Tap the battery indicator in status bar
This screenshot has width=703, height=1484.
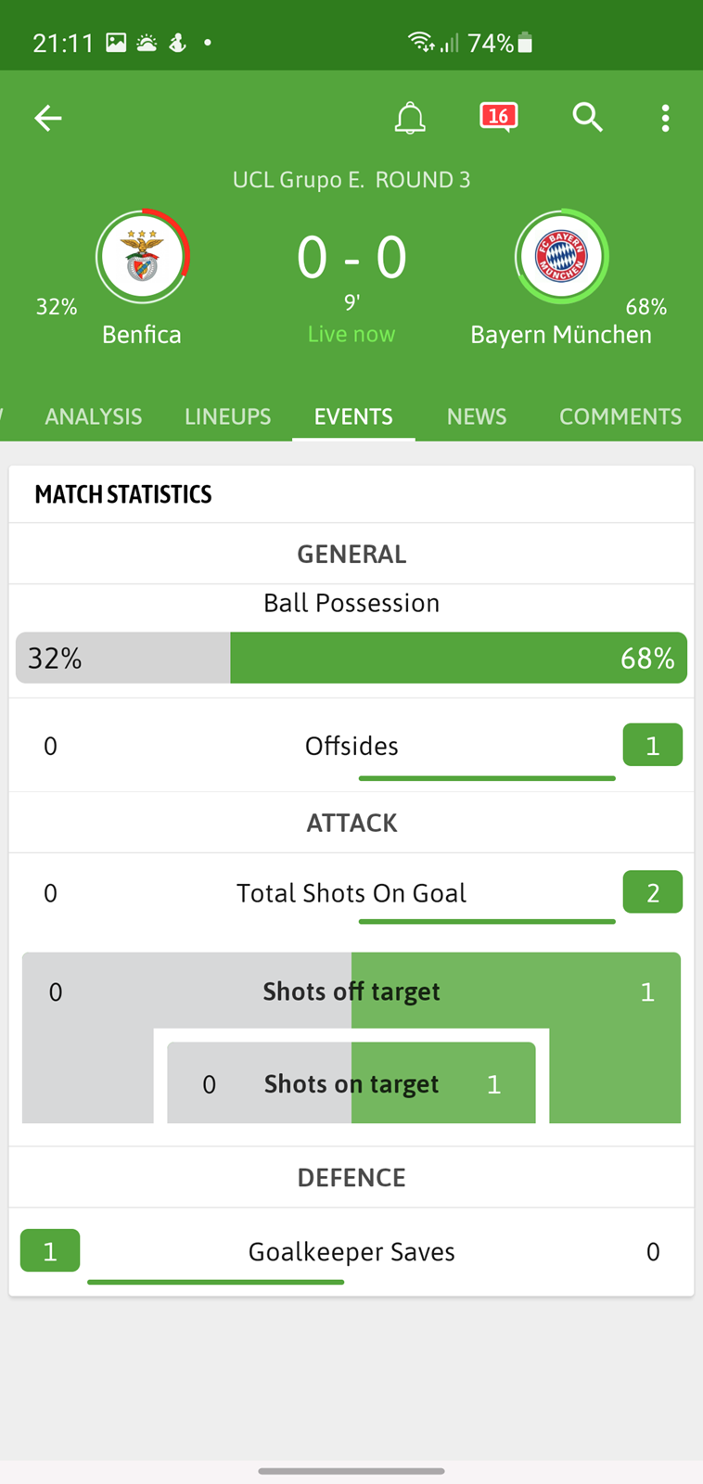coord(525,43)
